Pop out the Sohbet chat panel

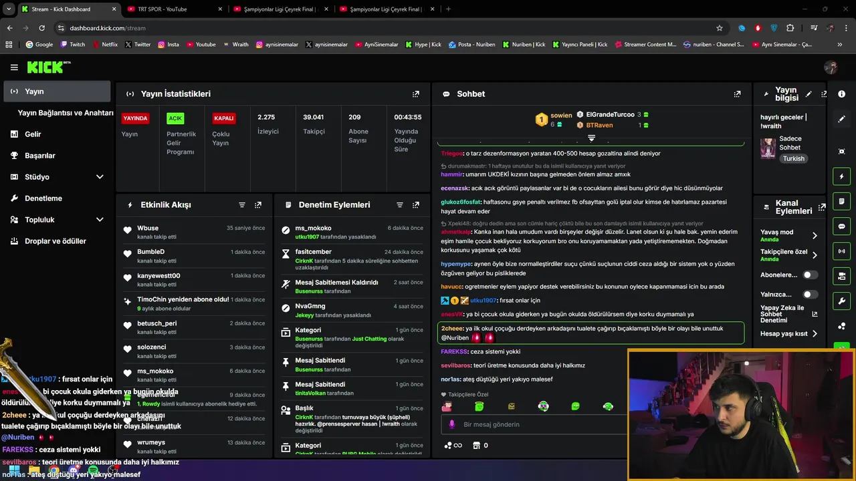pos(737,94)
